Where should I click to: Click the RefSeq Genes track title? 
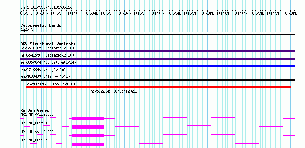point(35,110)
